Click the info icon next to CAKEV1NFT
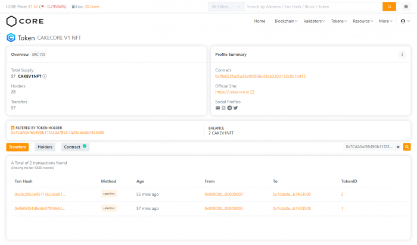Image resolution: width=417 pixels, height=245 pixels. 45,76
